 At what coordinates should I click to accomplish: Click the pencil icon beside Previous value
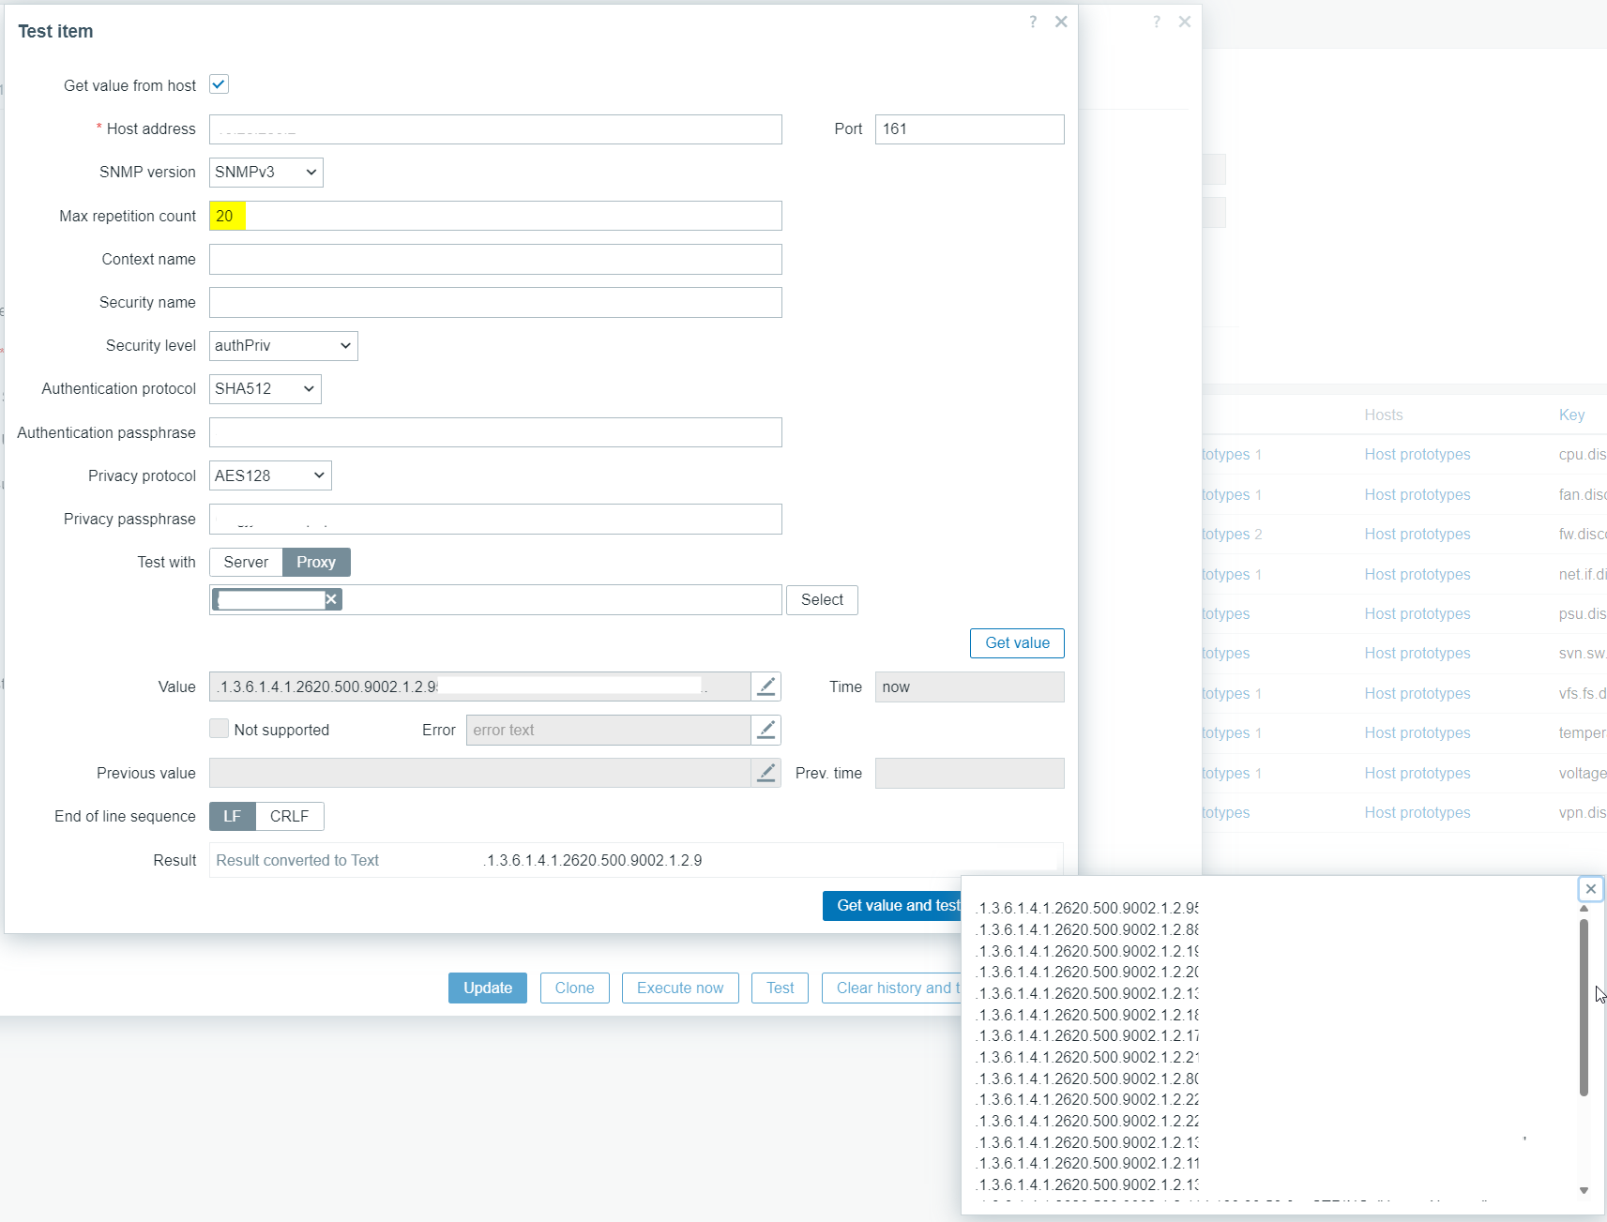[766, 773]
